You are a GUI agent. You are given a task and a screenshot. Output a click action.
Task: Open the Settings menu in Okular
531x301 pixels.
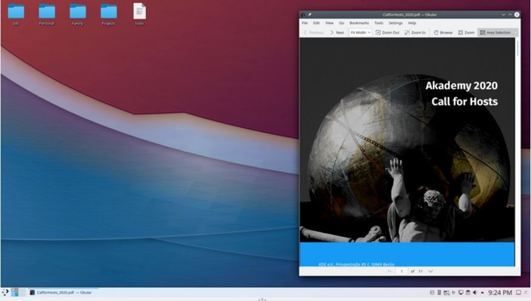395,23
